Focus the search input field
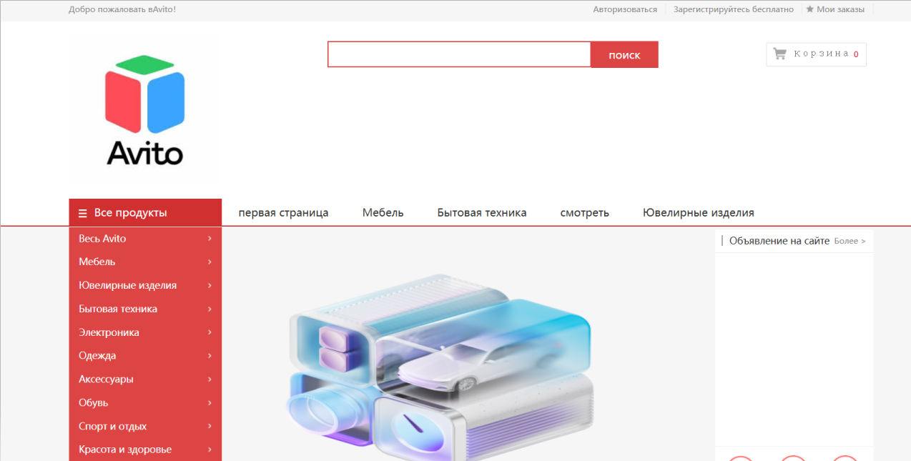This screenshot has height=461, width=911. coord(459,54)
